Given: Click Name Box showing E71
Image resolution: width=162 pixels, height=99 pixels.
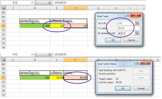Looking at the screenshot, I should [15, 3].
